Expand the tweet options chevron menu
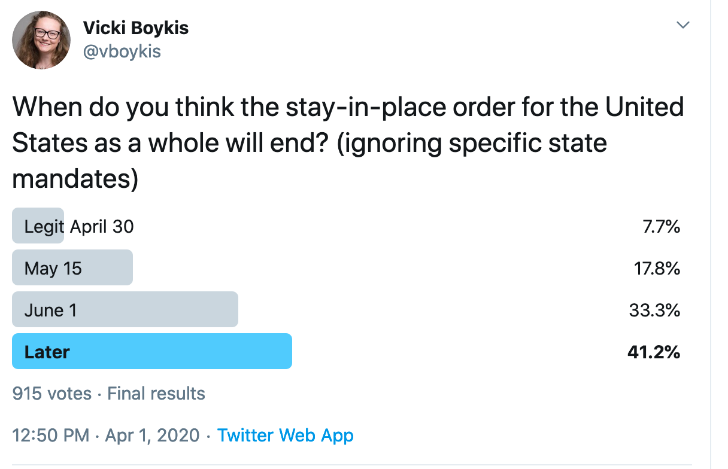 point(682,25)
